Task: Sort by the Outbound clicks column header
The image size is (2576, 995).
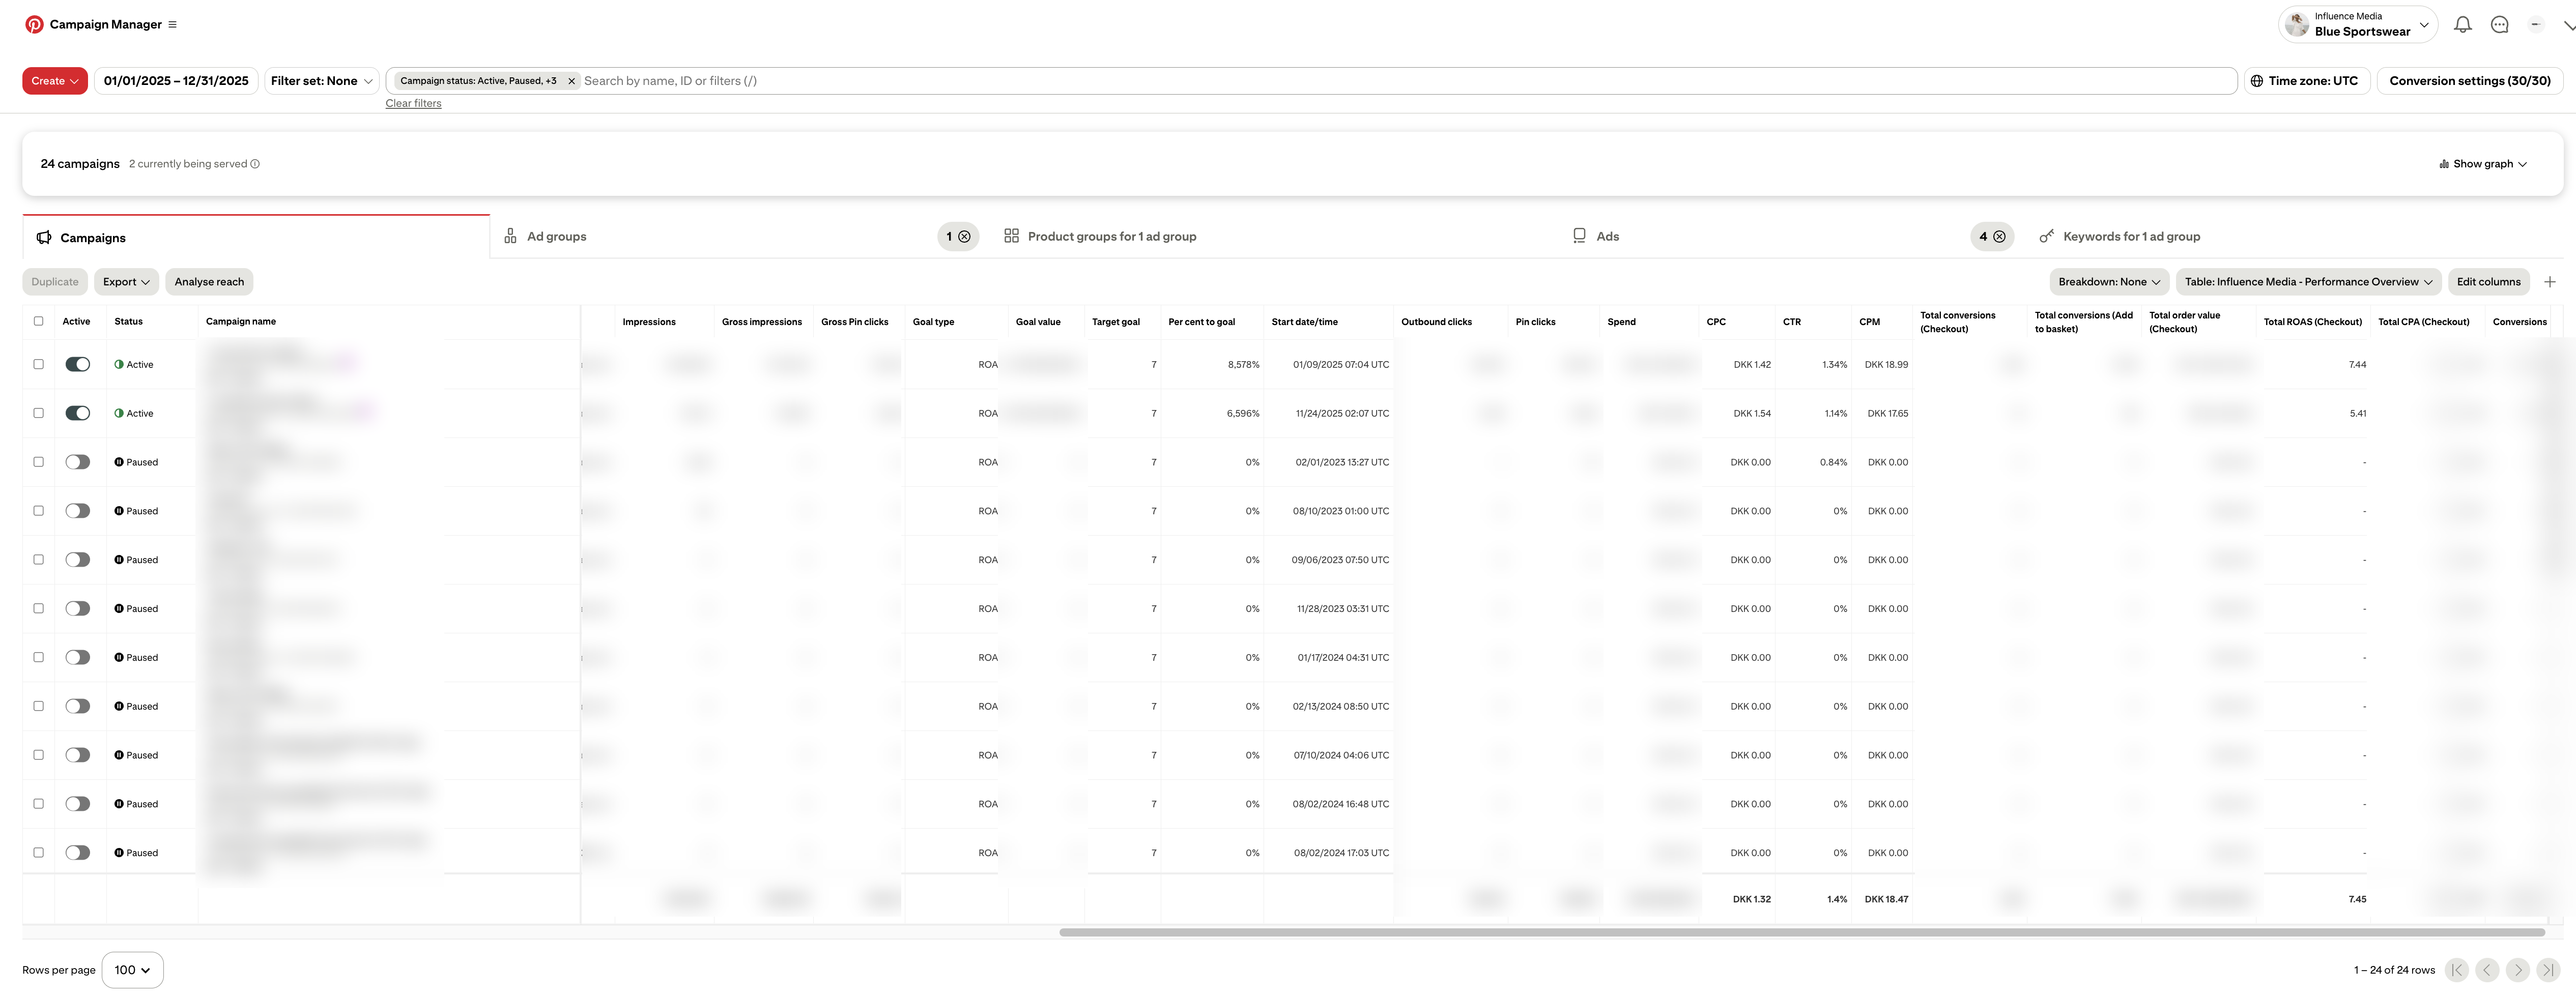Action: click(x=1436, y=322)
